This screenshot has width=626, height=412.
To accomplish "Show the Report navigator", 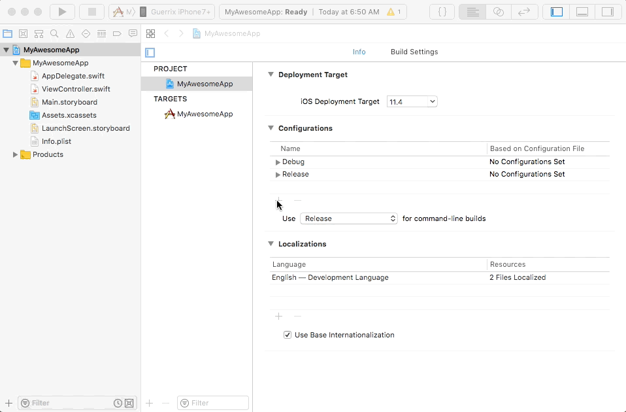I will pos(133,33).
